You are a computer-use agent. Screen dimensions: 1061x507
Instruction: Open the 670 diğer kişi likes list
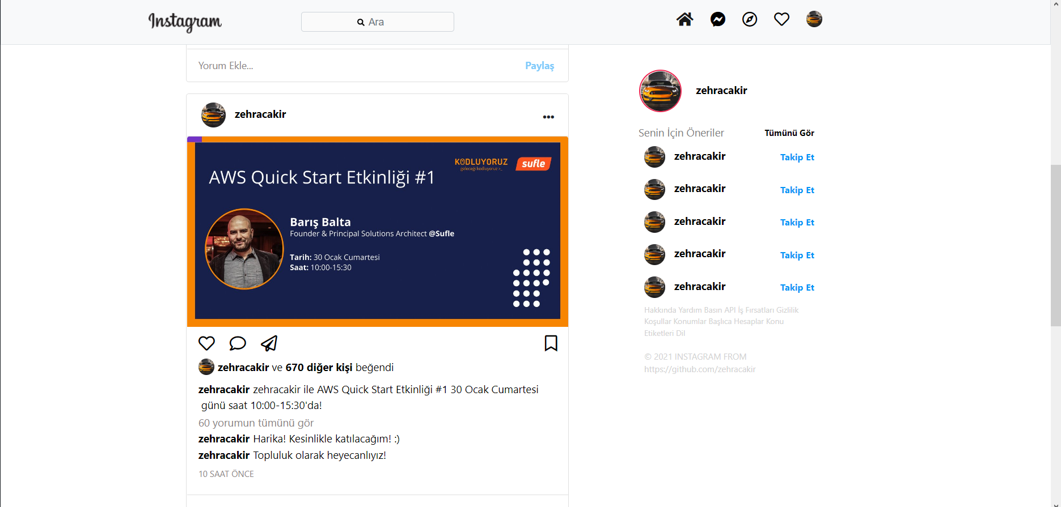(x=319, y=367)
